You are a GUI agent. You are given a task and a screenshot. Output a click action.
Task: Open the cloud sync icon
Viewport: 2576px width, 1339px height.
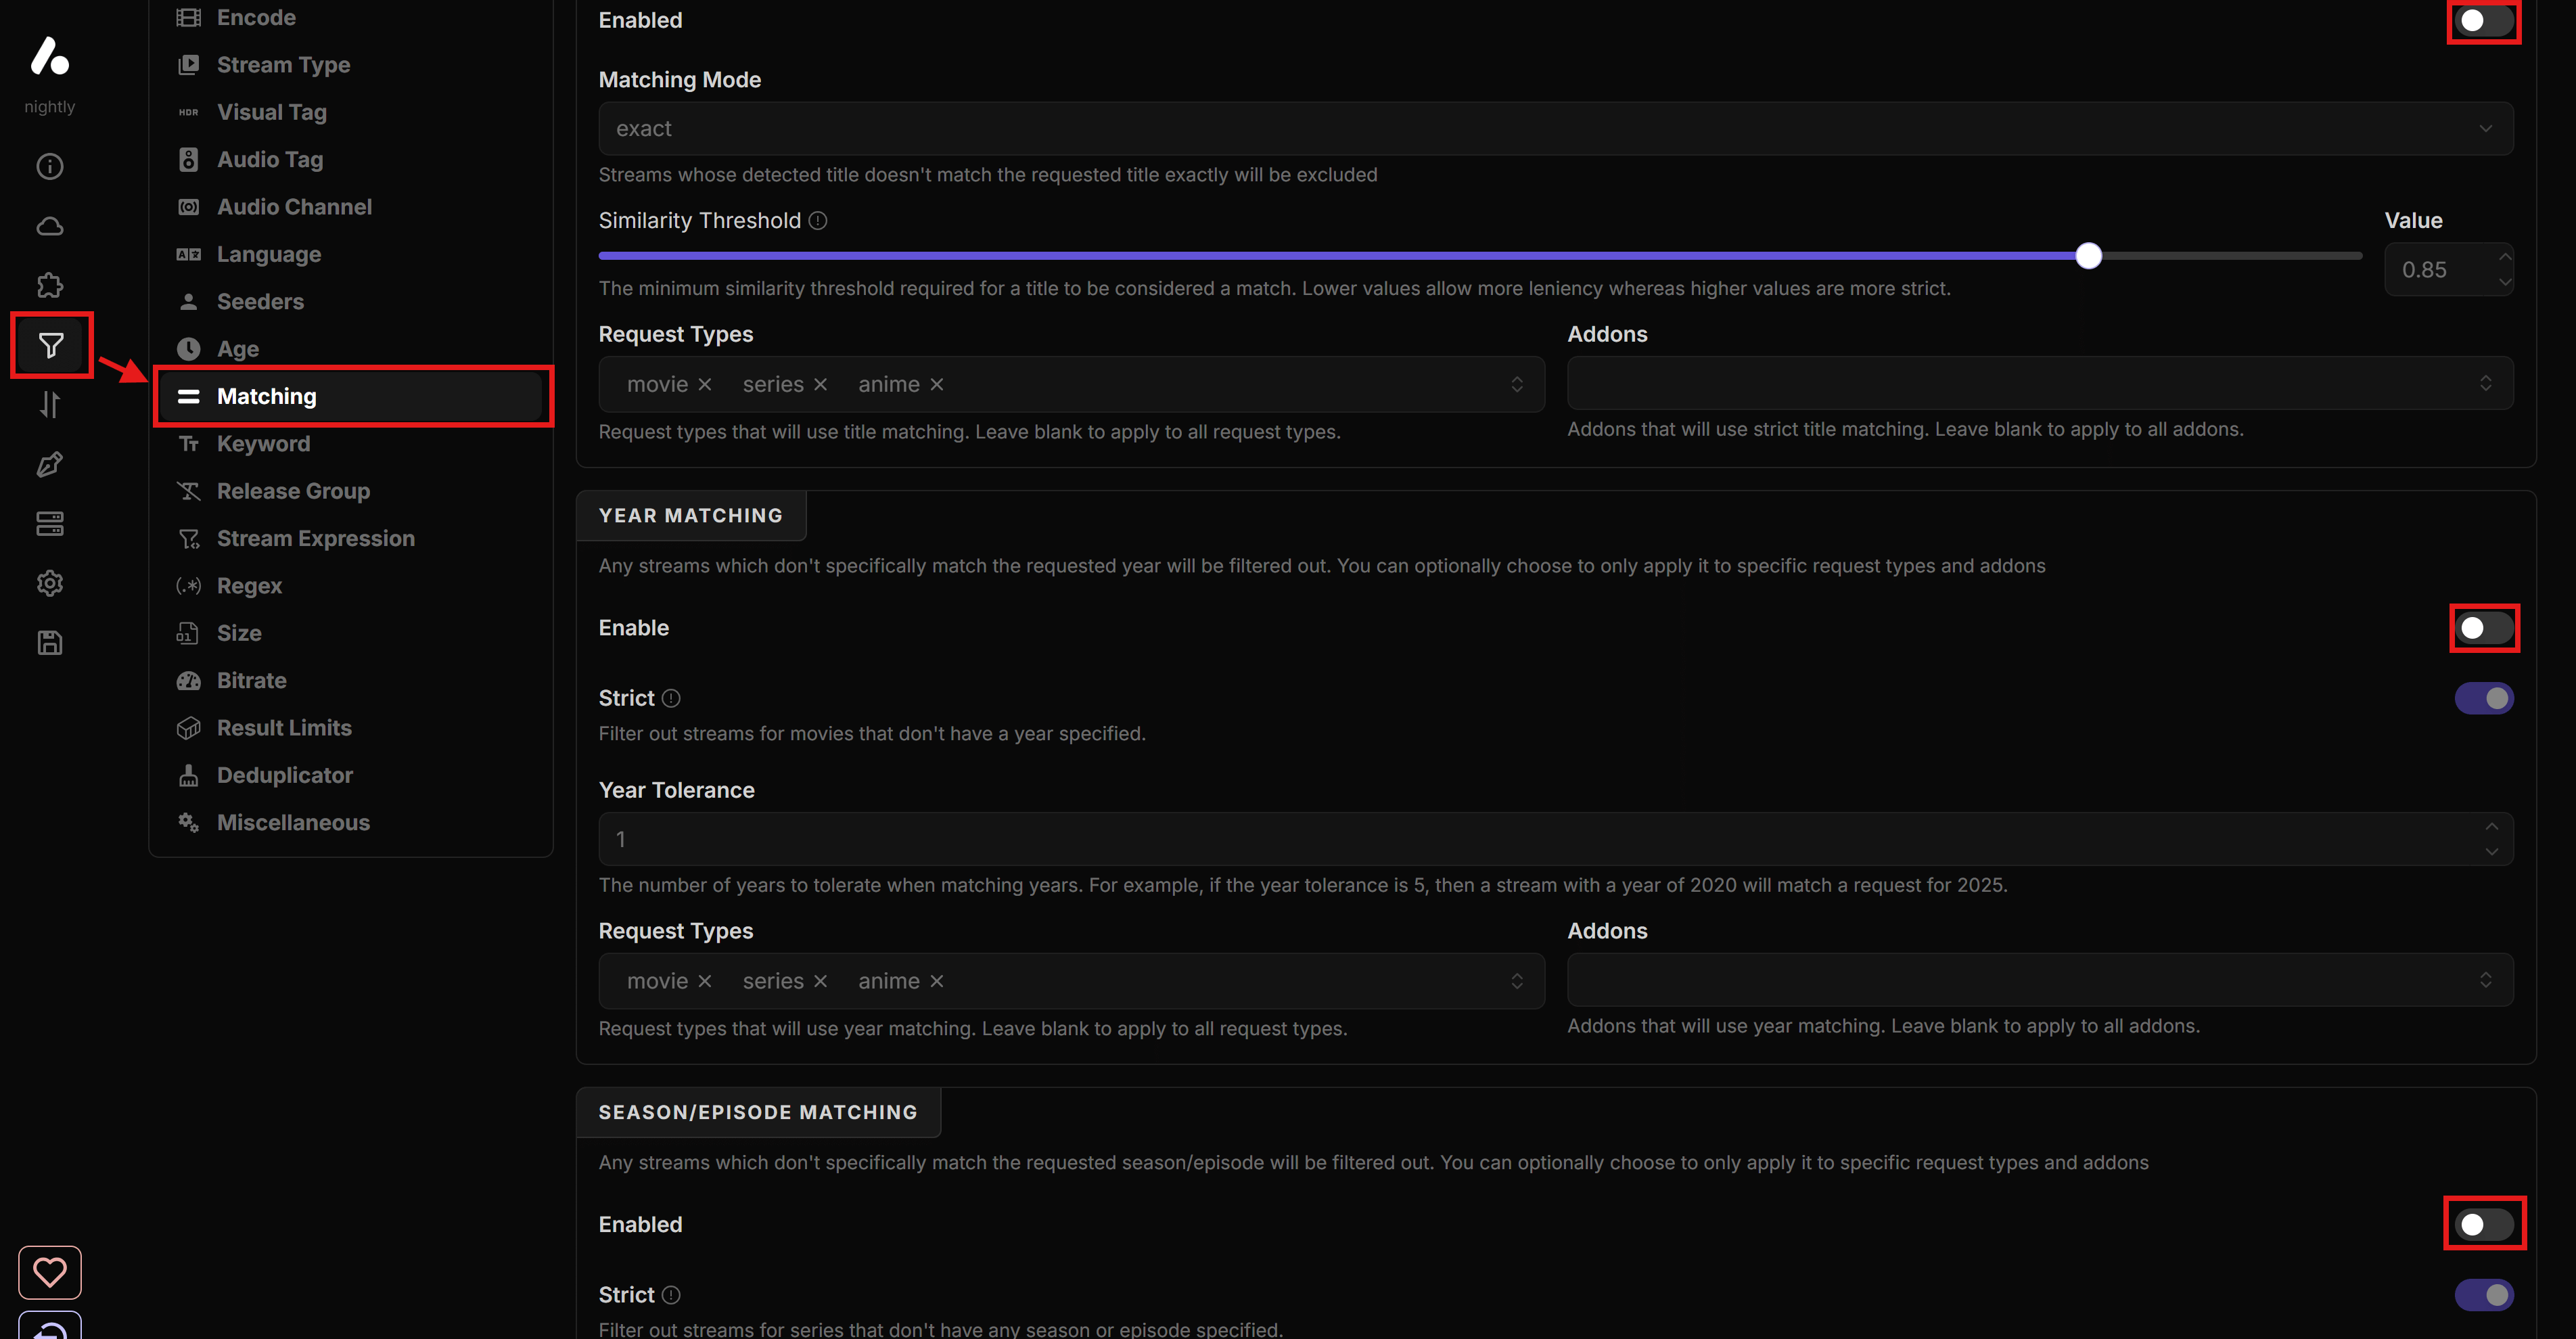point(49,226)
